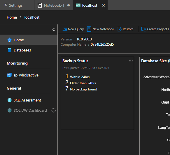Click the localhost tab dashboard icon
The image size is (170, 155).
tap(78, 5)
